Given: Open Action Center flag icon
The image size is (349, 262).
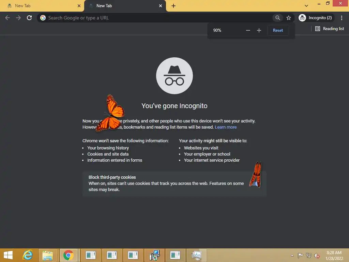Looking at the screenshot, I should pyautogui.click(x=300, y=255).
